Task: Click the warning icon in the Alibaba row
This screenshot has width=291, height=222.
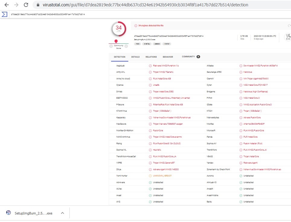Action: point(241,66)
